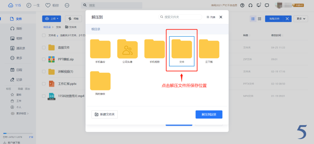Go to 根目录 in the page breadcrumb
Screen dimensions: 314x144
coord(47,27)
